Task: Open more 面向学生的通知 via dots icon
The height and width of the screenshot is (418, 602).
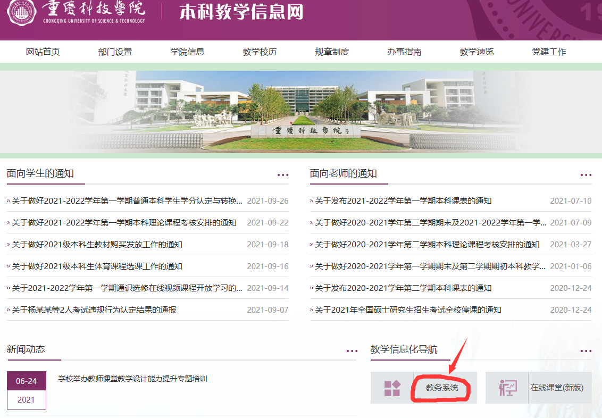Action: 282,175
